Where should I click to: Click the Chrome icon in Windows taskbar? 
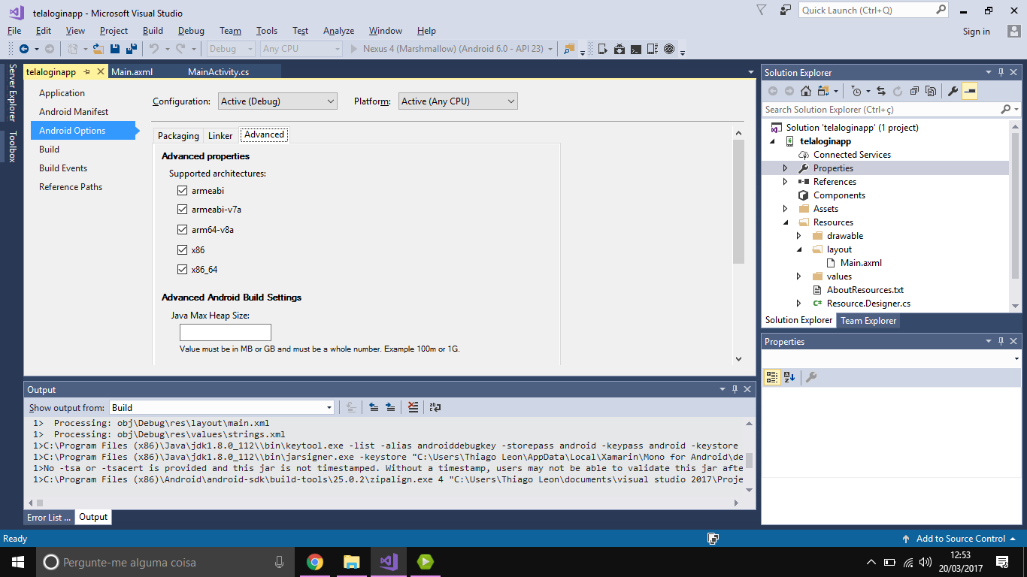pyautogui.click(x=315, y=562)
